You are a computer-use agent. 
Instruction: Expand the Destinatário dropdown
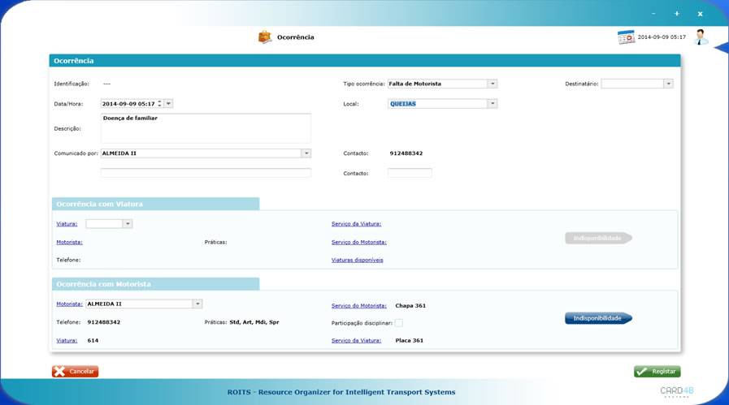point(668,84)
